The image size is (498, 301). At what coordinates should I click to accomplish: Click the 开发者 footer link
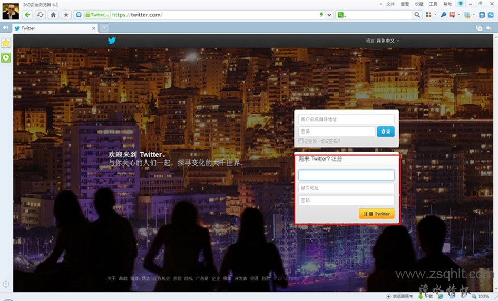tap(241, 278)
